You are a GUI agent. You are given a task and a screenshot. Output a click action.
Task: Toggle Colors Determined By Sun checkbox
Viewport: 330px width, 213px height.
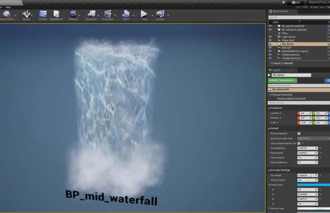pos(299,143)
